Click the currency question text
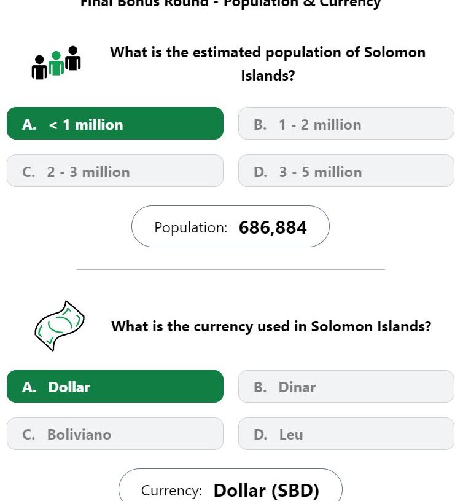The image size is (463, 501). 271,326
